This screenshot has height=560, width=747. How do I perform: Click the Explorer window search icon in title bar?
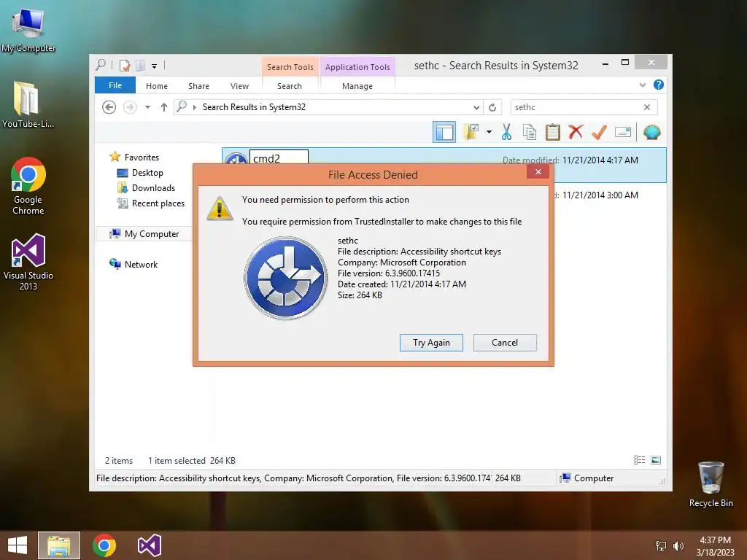pos(101,65)
